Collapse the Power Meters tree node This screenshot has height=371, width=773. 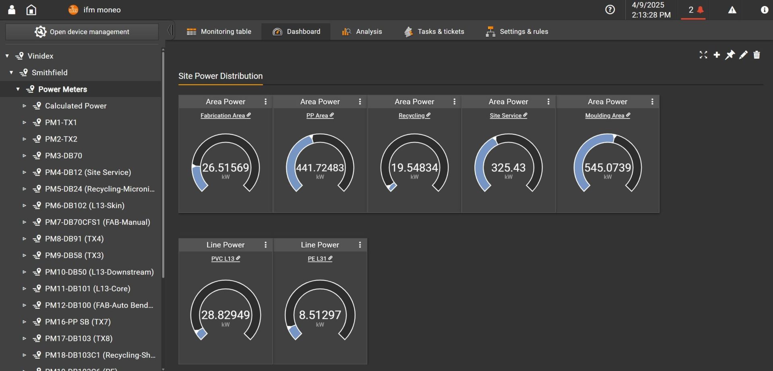[x=18, y=89]
